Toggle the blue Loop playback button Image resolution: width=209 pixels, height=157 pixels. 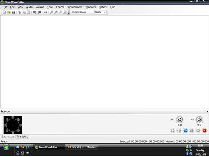point(185,130)
